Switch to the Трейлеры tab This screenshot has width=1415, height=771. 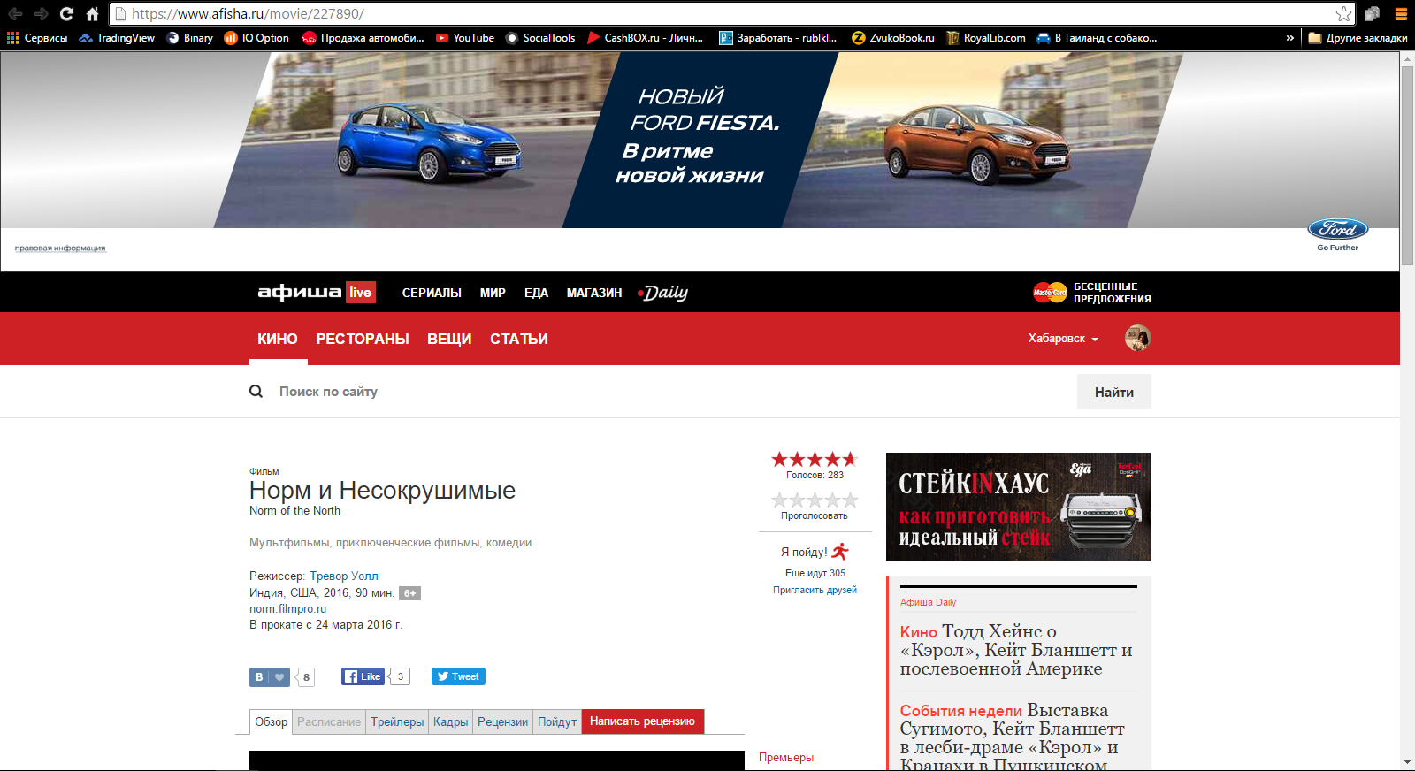point(397,721)
